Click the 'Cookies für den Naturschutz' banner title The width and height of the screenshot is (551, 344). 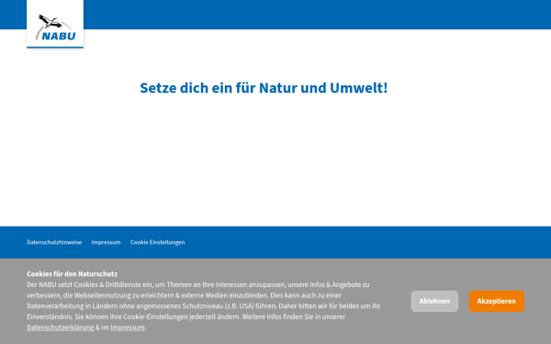[x=72, y=273]
